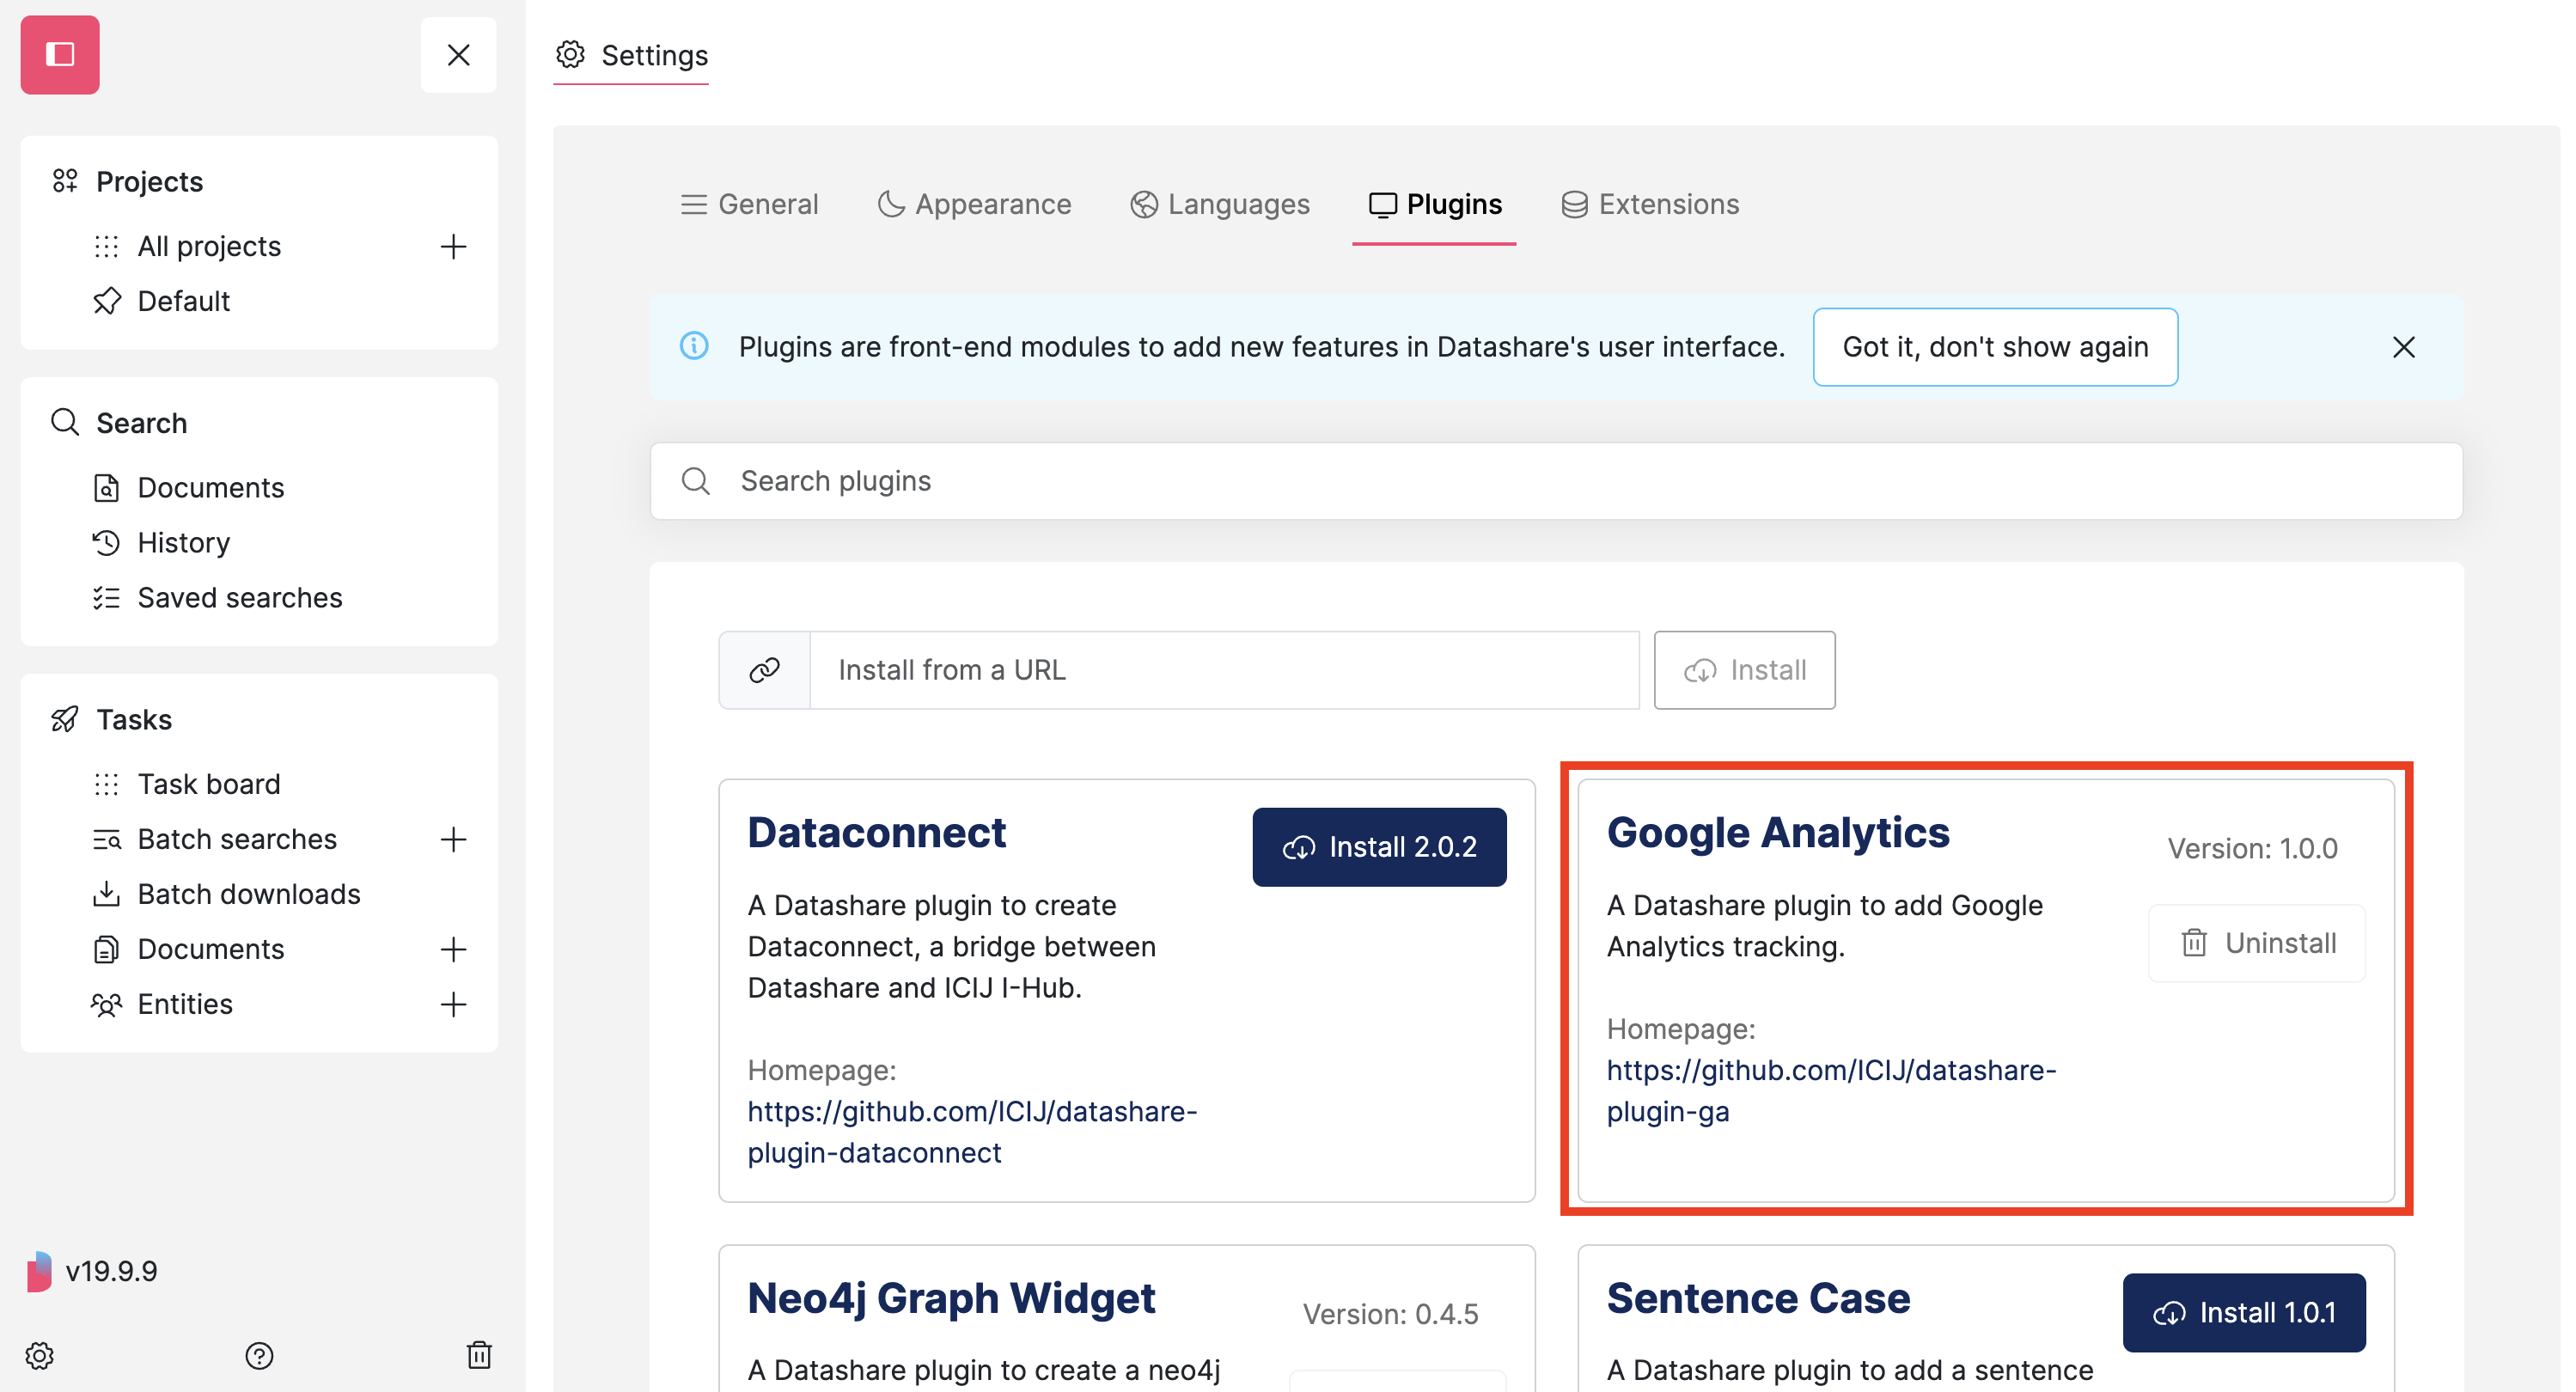Open the Languages tab
2576x1392 pixels.
pyautogui.click(x=1220, y=204)
